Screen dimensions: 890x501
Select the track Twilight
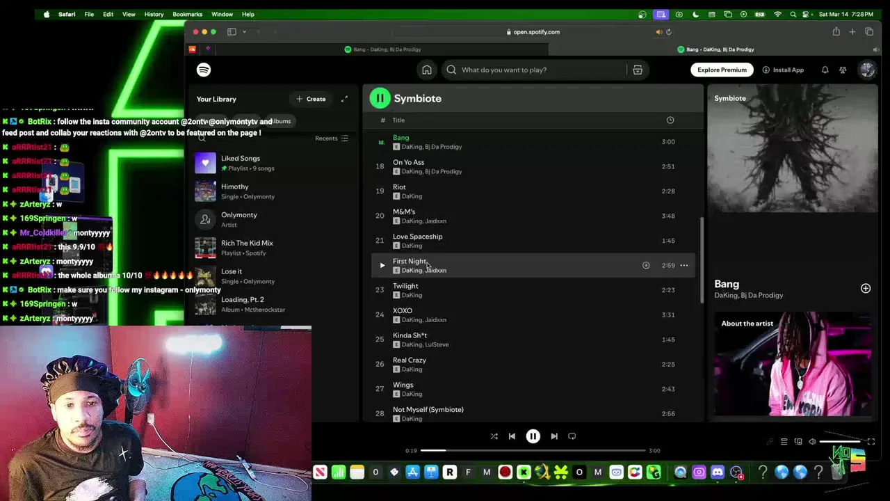533,290
